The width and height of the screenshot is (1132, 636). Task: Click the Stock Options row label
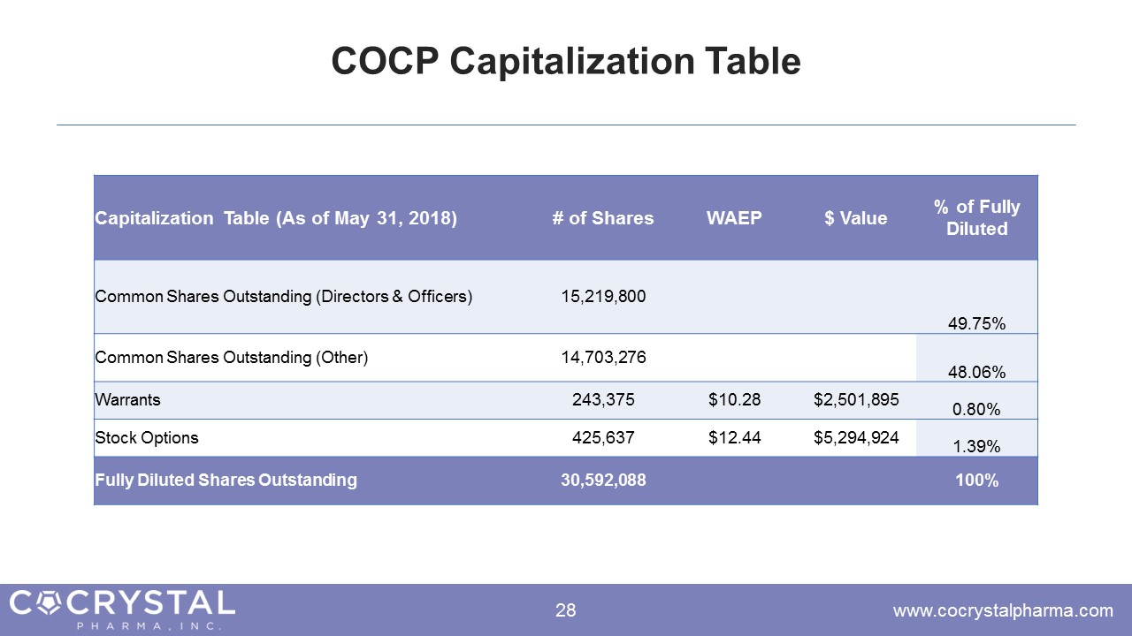pos(147,436)
